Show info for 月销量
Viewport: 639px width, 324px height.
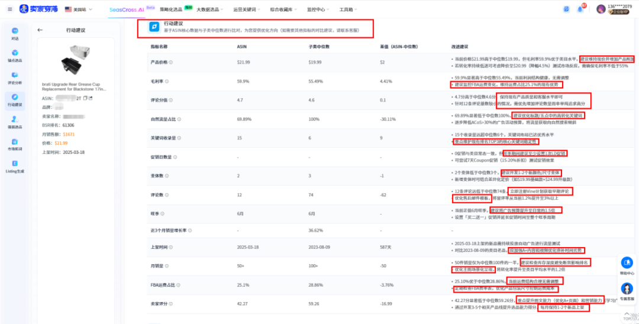tap(167, 266)
